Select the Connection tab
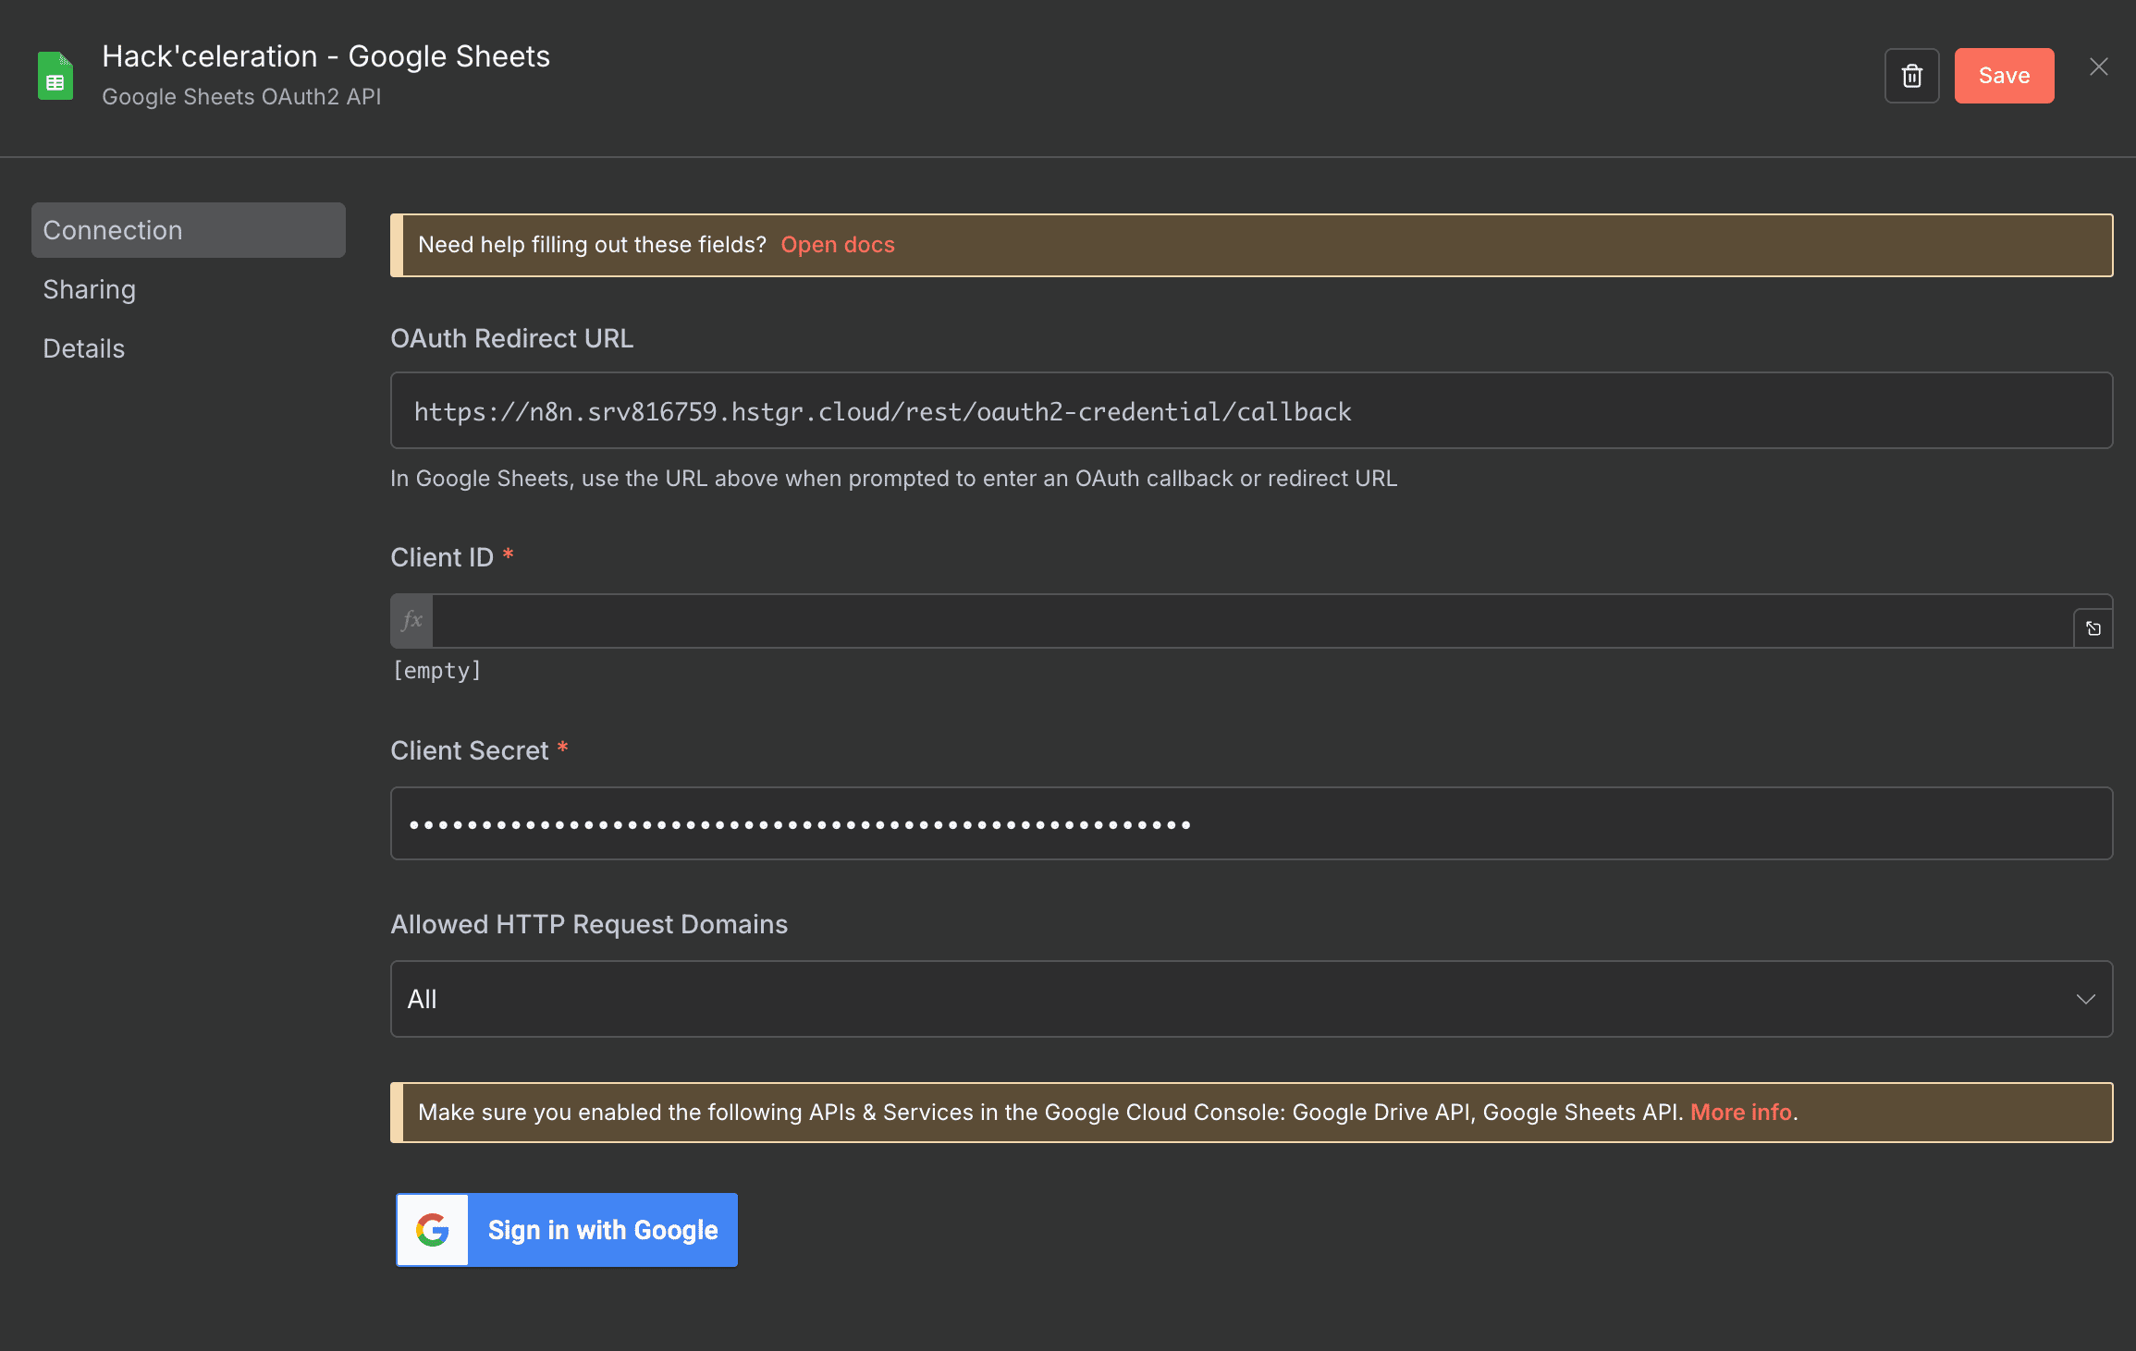 [x=113, y=229]
